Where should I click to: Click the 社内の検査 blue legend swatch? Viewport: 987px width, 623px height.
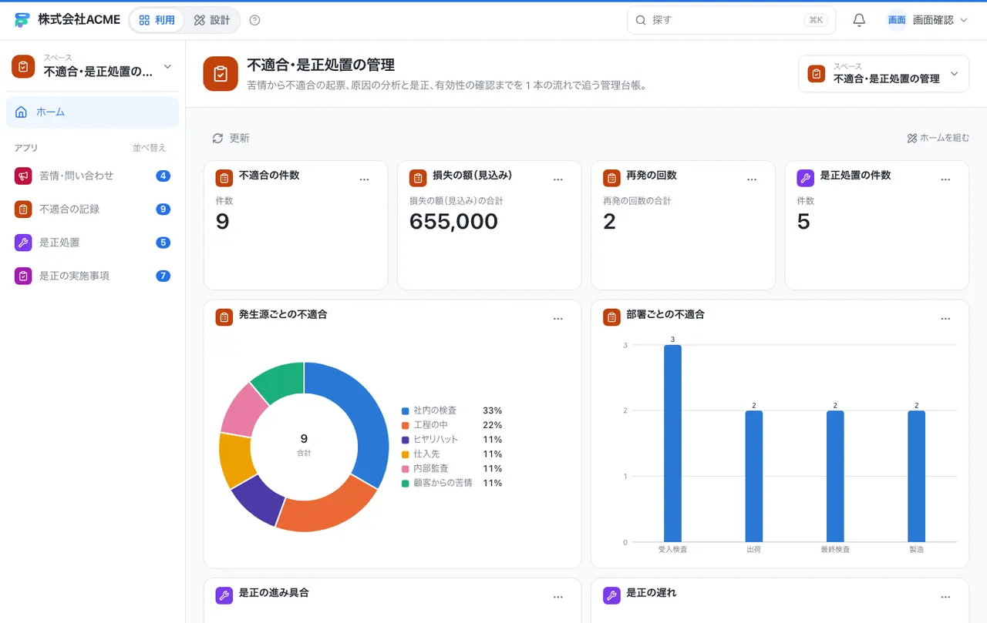click(x=405, y=410)
